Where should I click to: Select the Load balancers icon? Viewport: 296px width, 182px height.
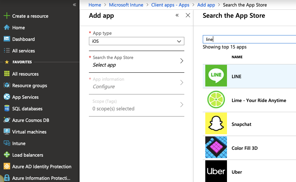tap(7, 155)
